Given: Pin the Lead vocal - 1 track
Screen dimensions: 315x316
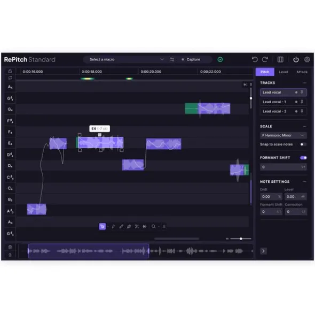Looking at the screenshot, I should tap(302, 102).
